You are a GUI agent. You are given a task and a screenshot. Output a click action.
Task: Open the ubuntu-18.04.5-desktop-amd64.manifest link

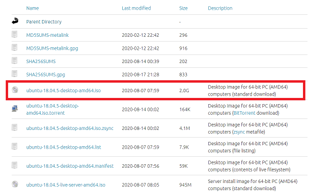pyautogui.click(x=70, y=166)
